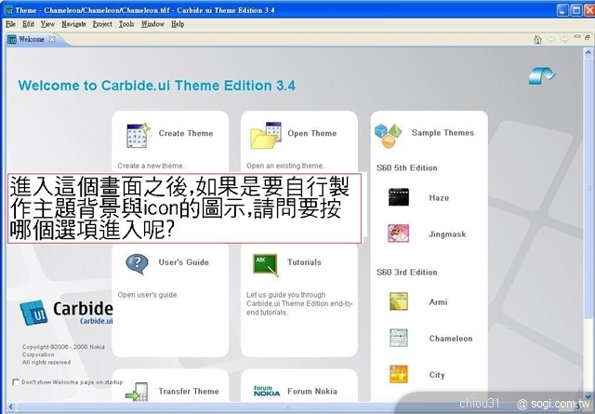This screenshot has height=414, width=595.
Task: Click the navigate forward arrow icon
Action: pyautogui.click(x=564, y=39)
